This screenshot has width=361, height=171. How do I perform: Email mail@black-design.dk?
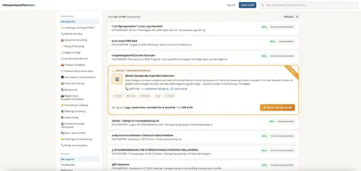155,88
